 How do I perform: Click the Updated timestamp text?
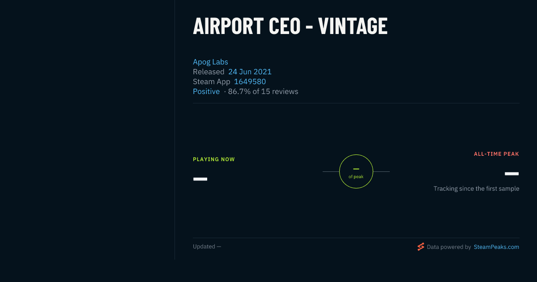(x=207, y=247)
